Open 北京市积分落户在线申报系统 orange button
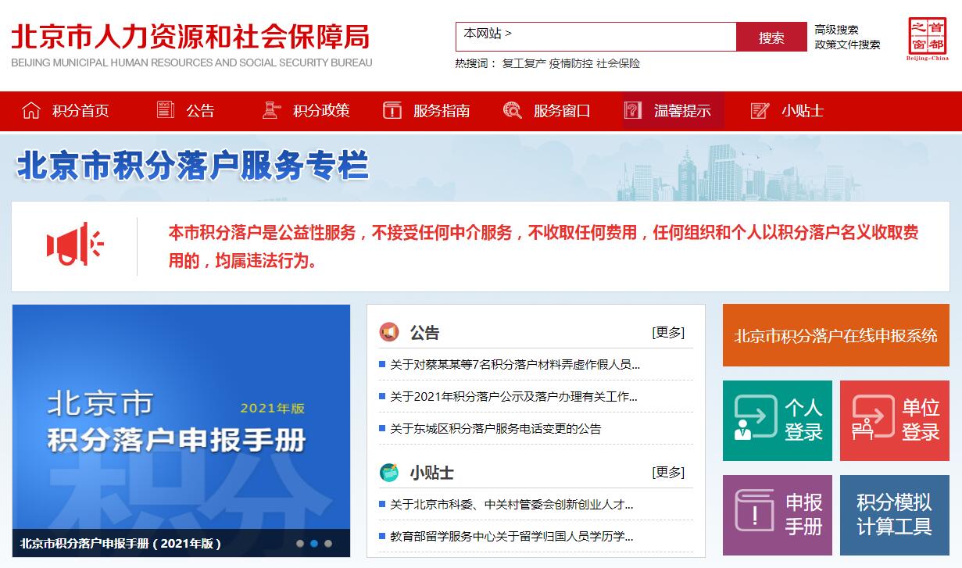The height and width of the screenshot is (568, 962). pos(835,335)
